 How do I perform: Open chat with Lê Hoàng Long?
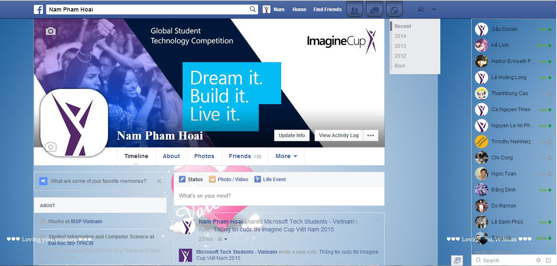tap(513, 77)
